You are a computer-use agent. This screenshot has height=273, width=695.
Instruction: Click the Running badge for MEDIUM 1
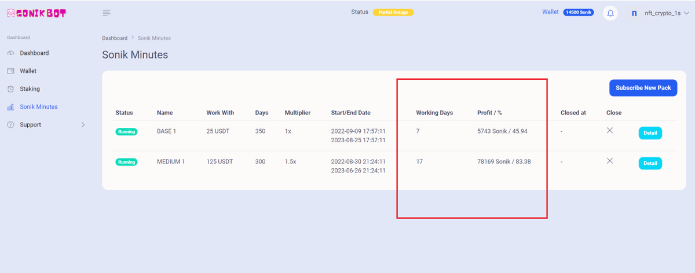click(x=126, y=162)
